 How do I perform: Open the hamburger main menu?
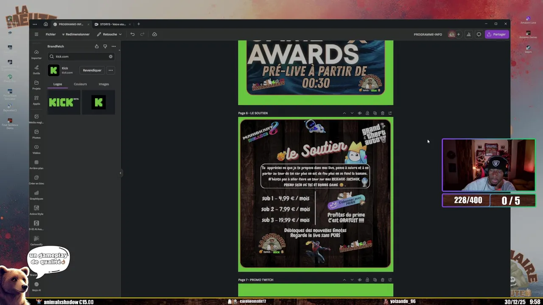[36, 34]
